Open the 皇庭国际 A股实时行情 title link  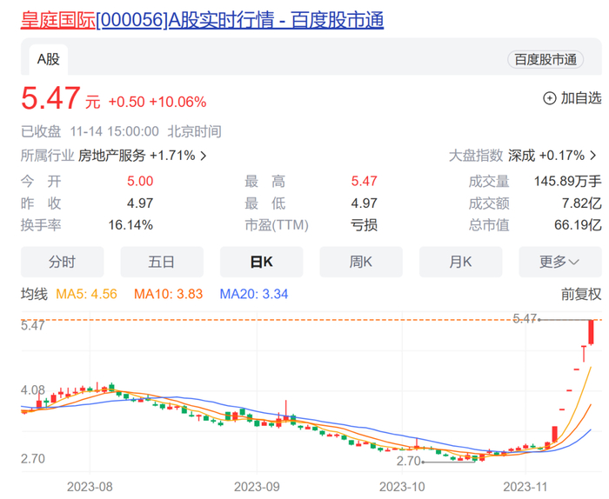202,20
